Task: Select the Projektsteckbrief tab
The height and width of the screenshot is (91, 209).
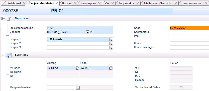Action: pos(42,3)
